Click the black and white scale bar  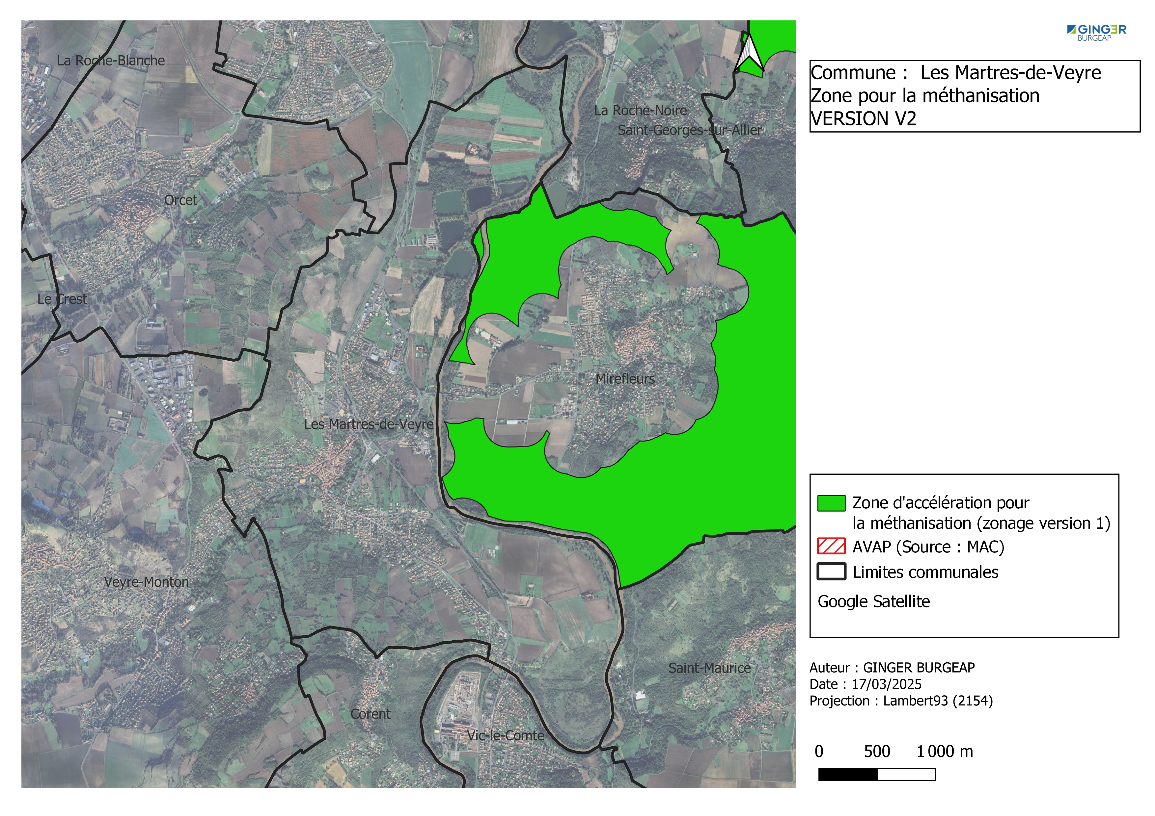[877, 775]
